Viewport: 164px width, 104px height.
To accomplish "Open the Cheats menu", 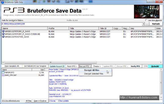I will (97, 66).
